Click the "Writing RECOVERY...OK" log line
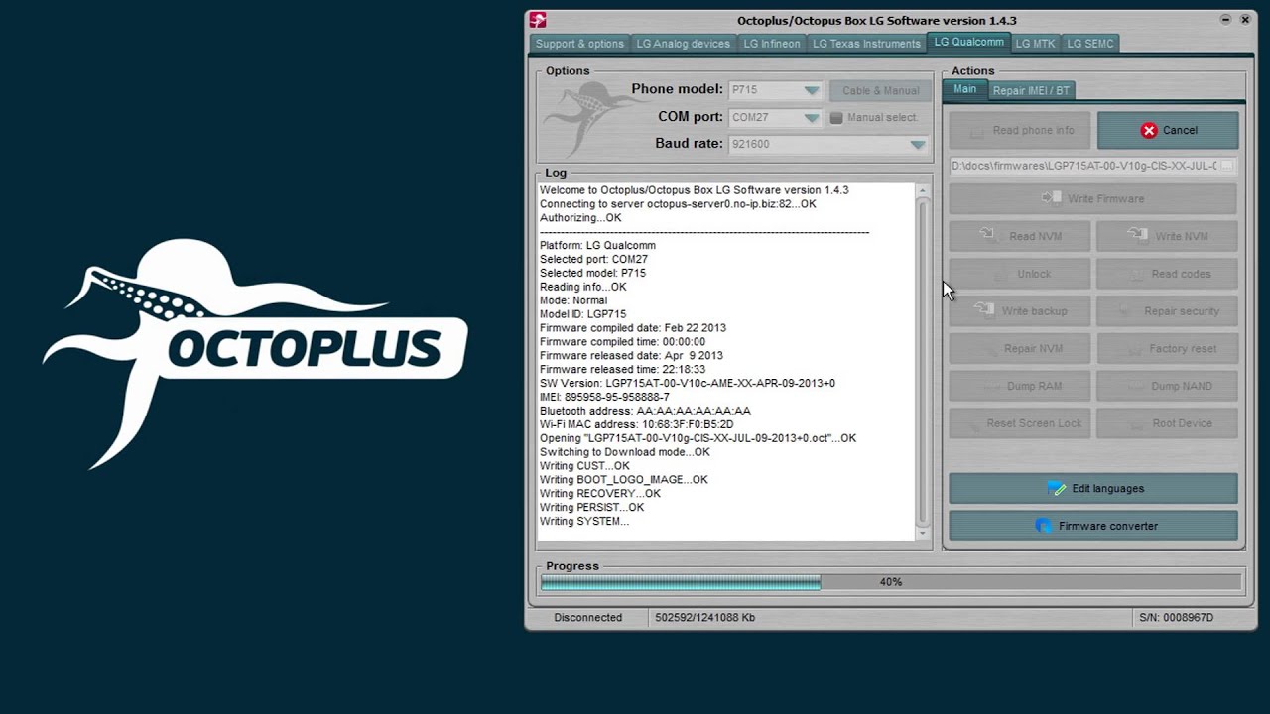This screenshot has width=1270, height=714. [600, 493]
